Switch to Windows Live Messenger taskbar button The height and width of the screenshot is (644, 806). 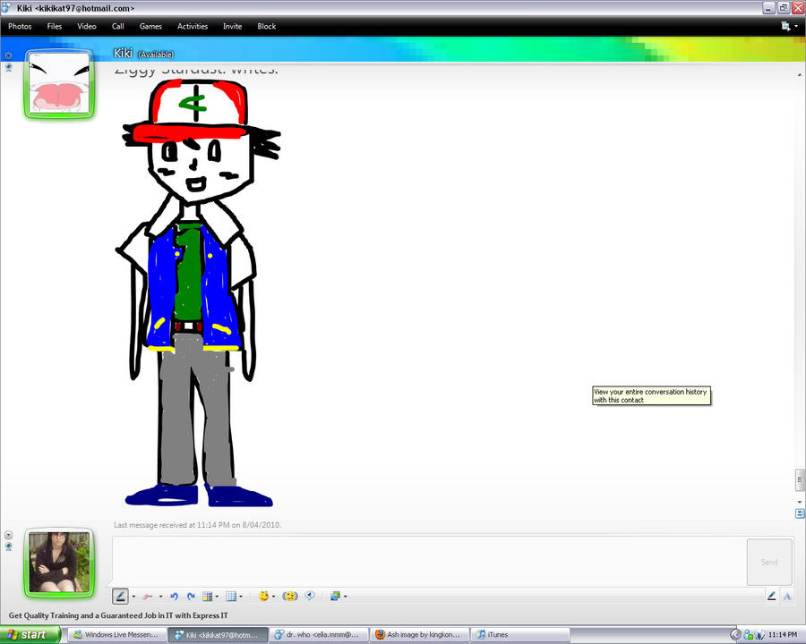pyautogui.click(x=117, y=635)
